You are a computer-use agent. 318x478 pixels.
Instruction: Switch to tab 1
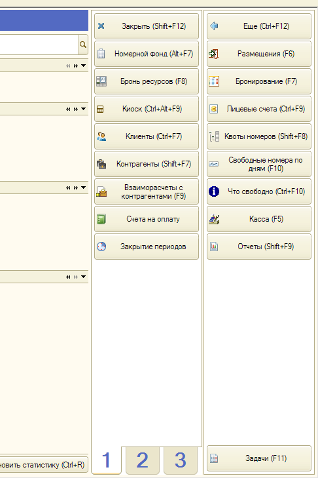pos(106,460)
